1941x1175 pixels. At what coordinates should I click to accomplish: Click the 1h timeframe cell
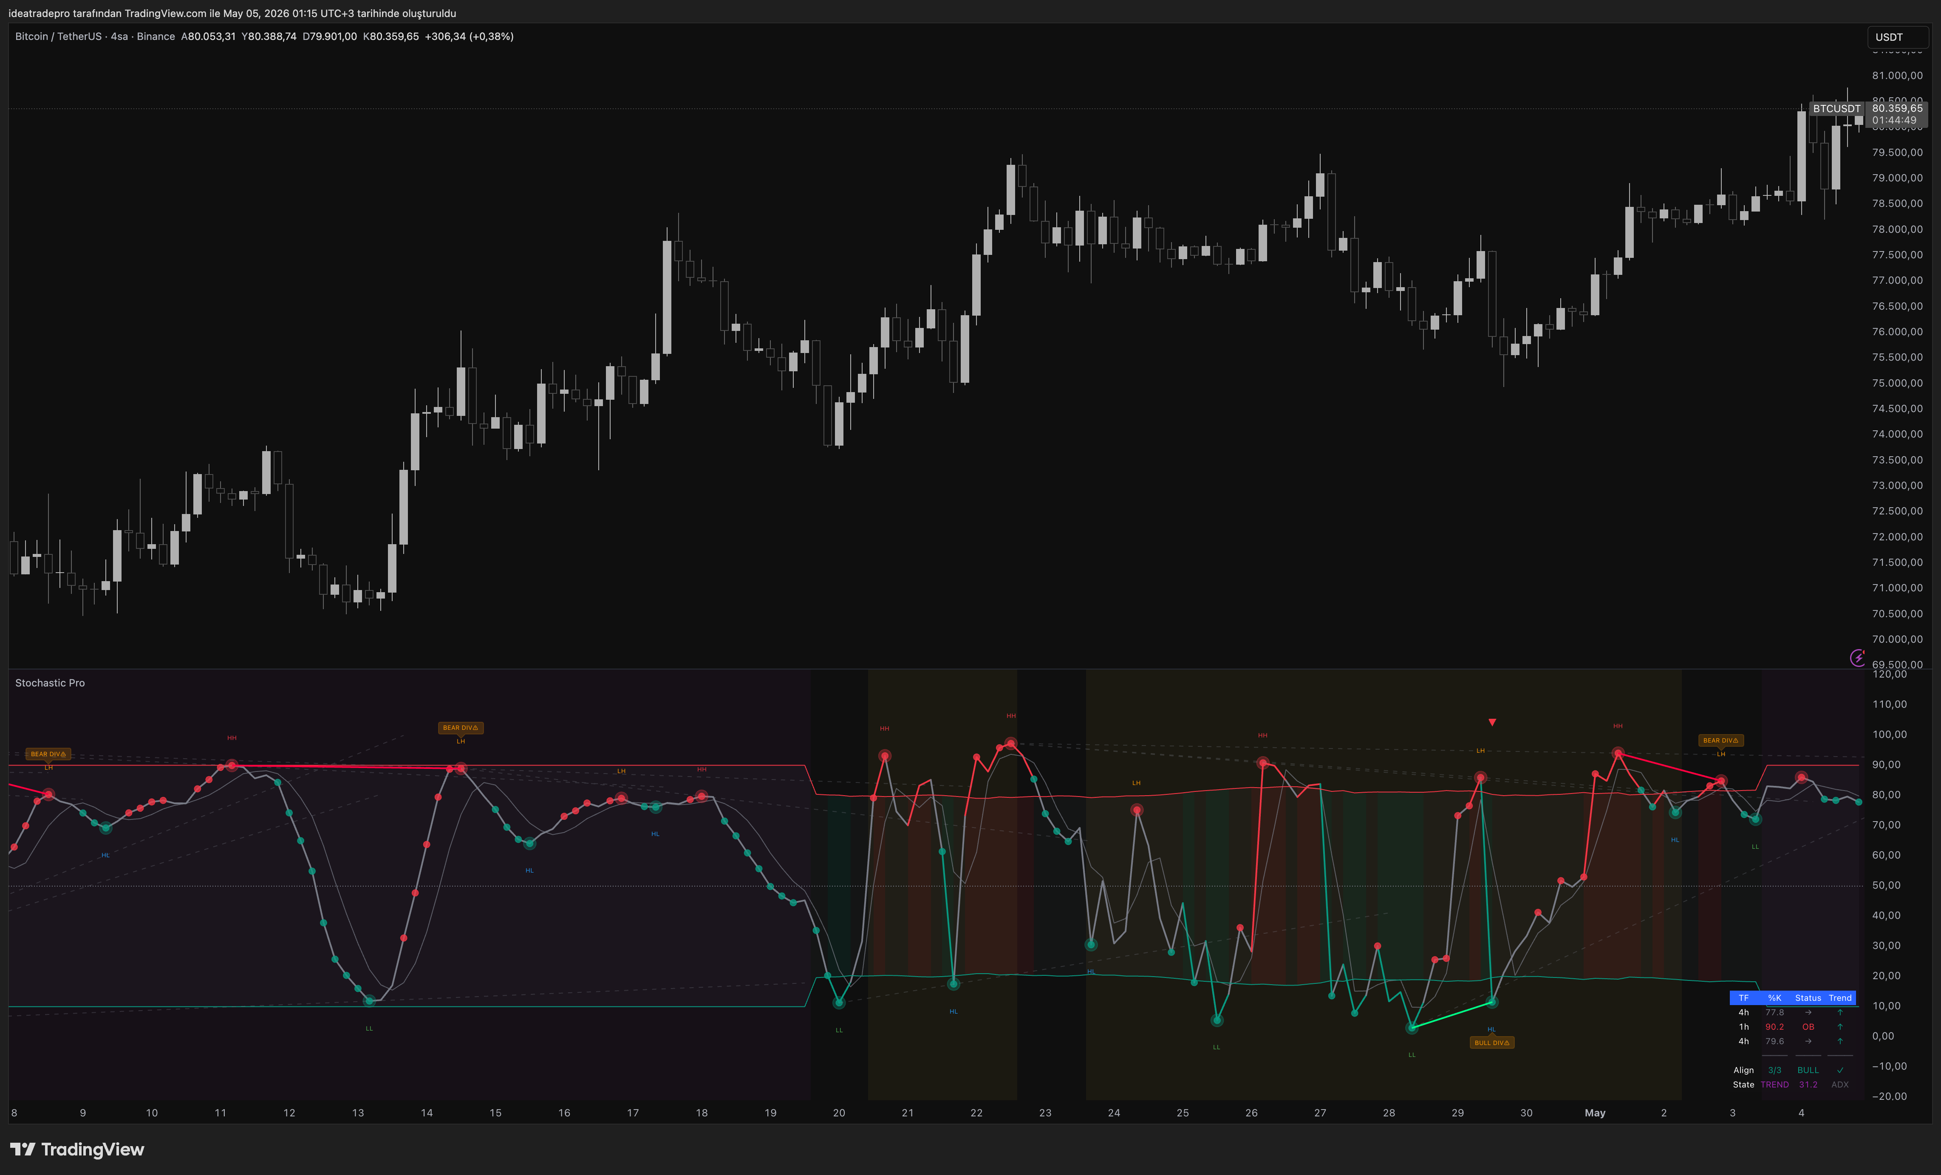[x=1744, y=1027]
